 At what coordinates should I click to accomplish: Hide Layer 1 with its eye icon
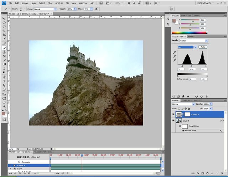tap(173, 121)
